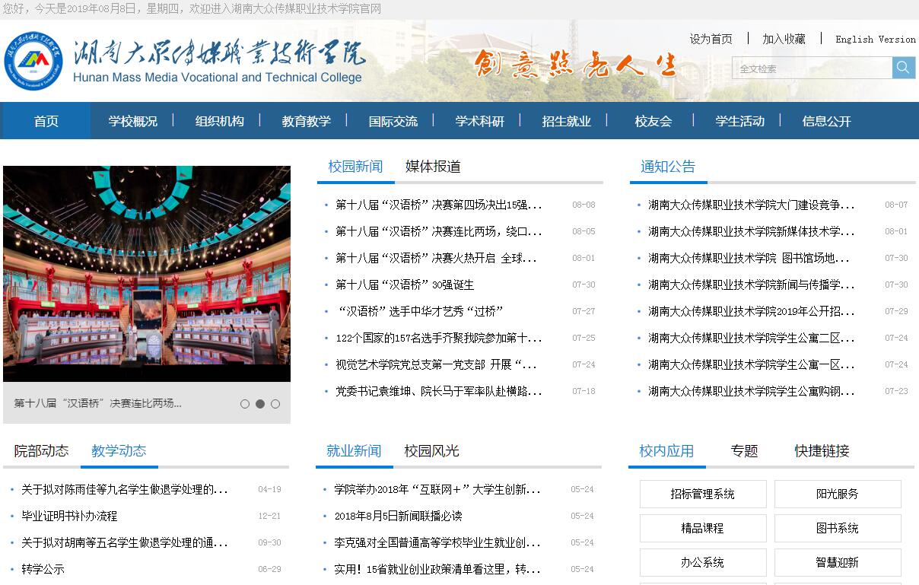Switch to the 快捷链接 tab

tap(822, 451)
